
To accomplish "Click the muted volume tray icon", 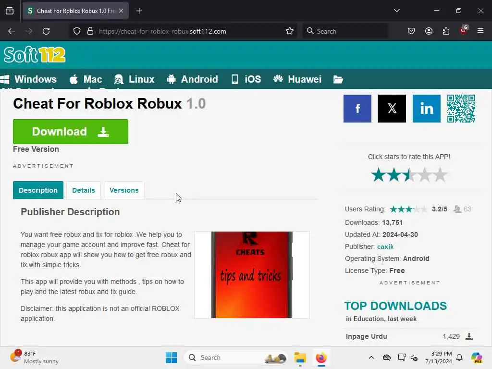I will point(414,357).
